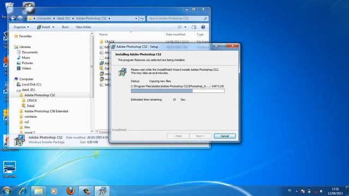Click Date modified column header
The width and height of the screenshot is (349, 196).
[176, 34]
